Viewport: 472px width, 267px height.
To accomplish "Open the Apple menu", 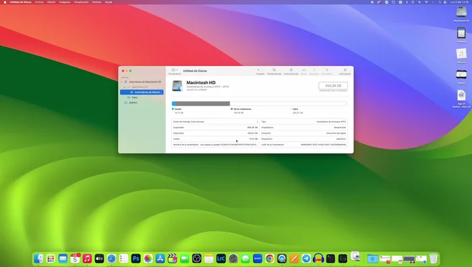I will click(5, 2).
